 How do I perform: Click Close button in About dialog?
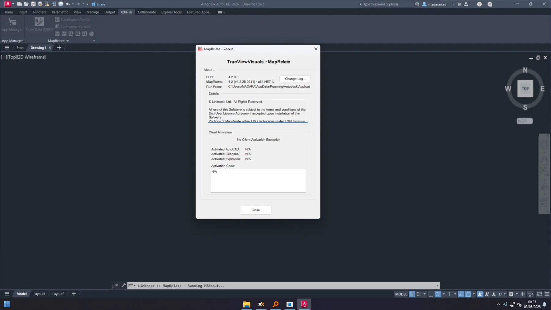[256, 210]
